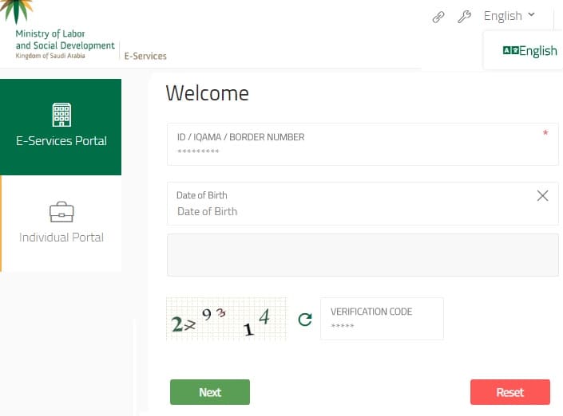Click the captcha image showing digits
This screenshot has width=563, height=416.
point(226,320)
